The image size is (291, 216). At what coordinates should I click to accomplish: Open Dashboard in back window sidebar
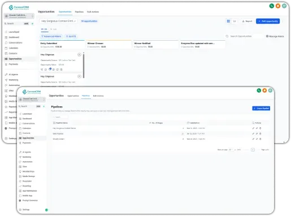12,37
